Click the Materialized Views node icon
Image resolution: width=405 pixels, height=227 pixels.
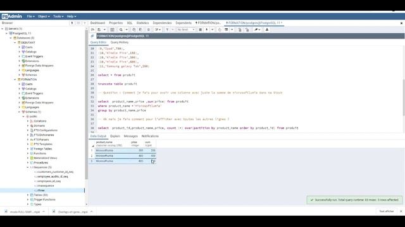32,158
